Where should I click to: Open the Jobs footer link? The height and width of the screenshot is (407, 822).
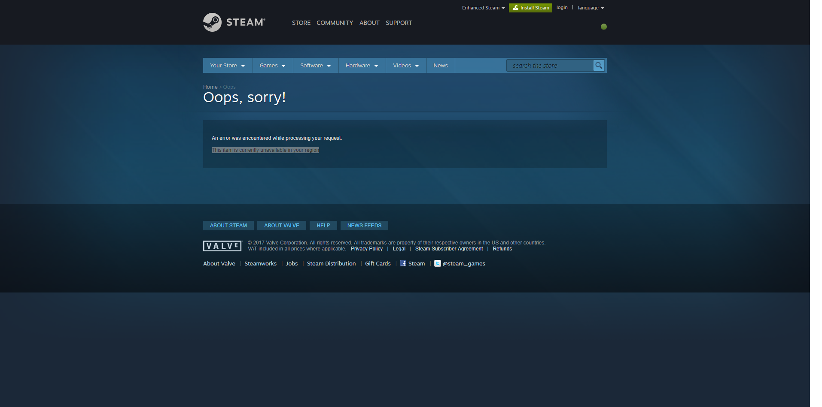(x=292, y=263)
